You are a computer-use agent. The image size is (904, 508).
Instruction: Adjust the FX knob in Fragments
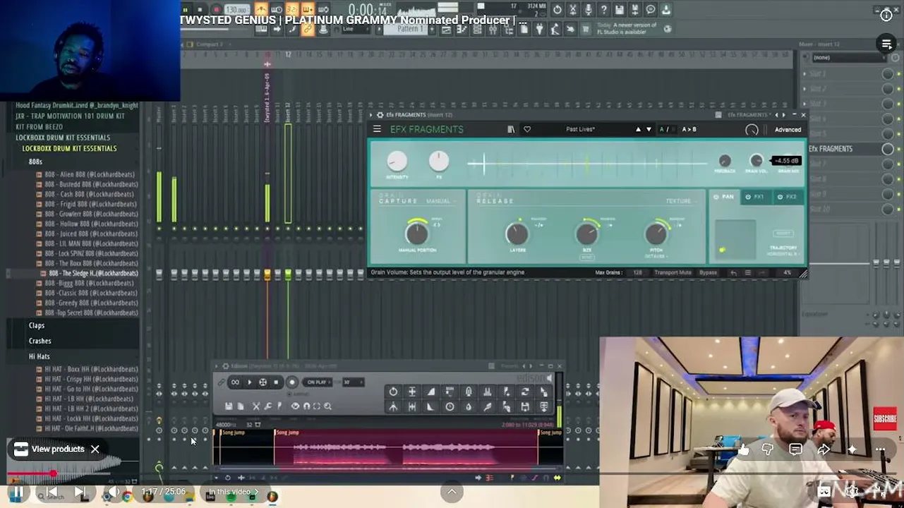coord(439,161)
